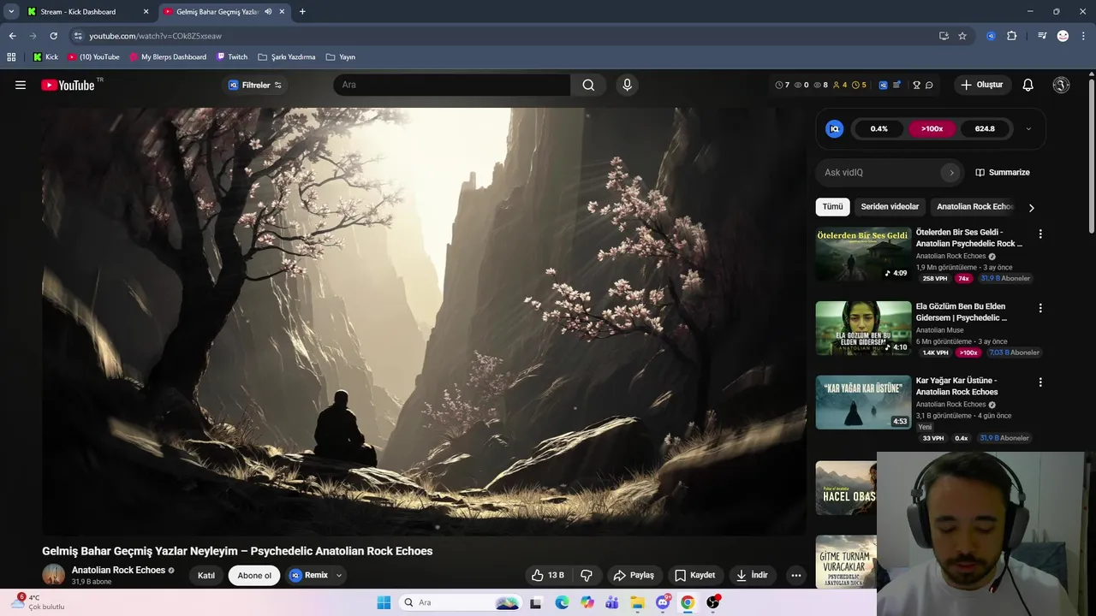
Task: Click the blue vidIQ scorecard logo
Action: pos(834,128)
